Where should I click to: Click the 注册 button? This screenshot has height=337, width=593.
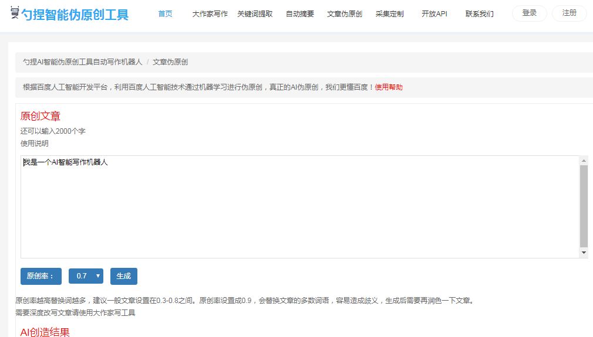coord(569,13)
